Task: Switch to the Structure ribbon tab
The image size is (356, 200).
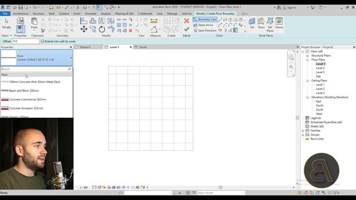Action: (x=38, y=13)
